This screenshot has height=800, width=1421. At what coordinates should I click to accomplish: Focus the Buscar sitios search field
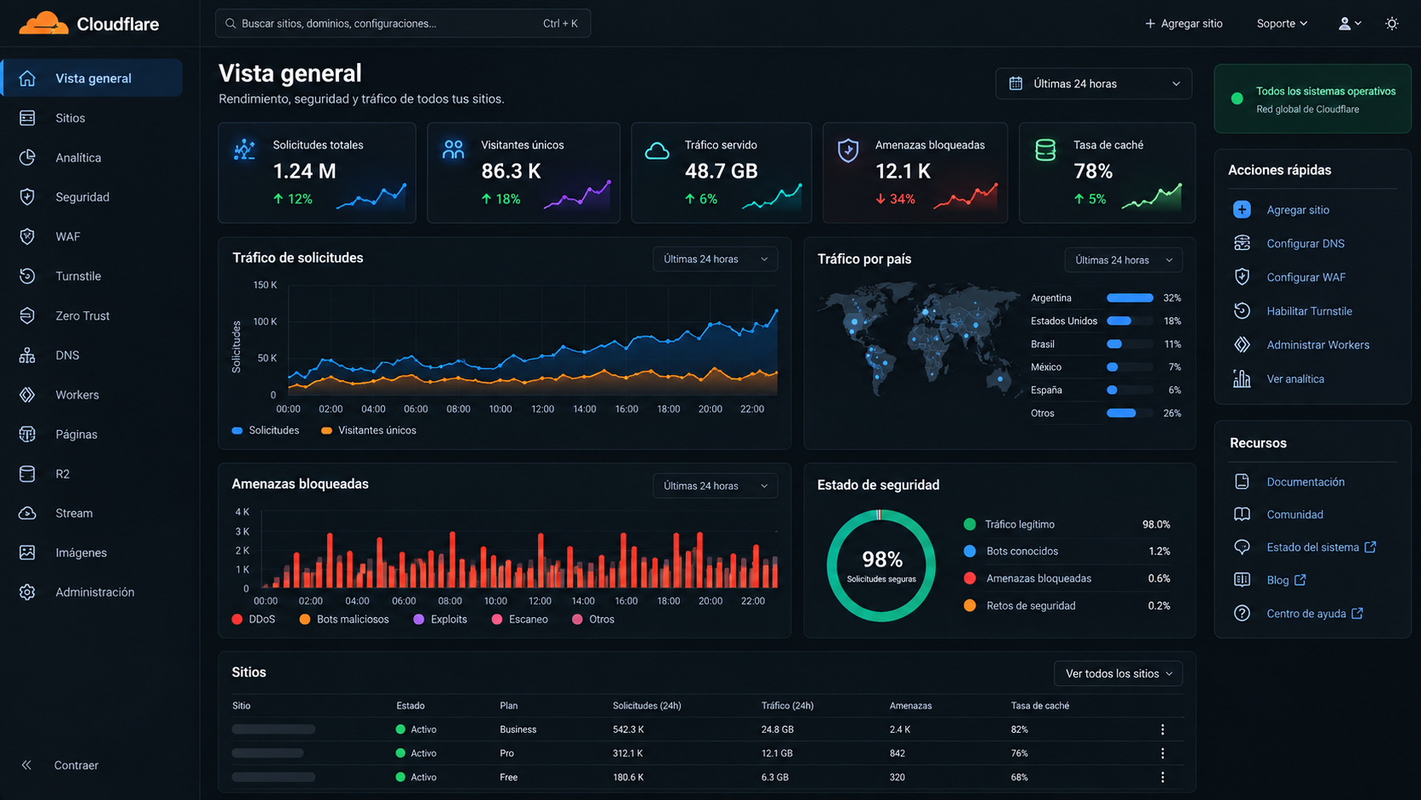[403, 24]
